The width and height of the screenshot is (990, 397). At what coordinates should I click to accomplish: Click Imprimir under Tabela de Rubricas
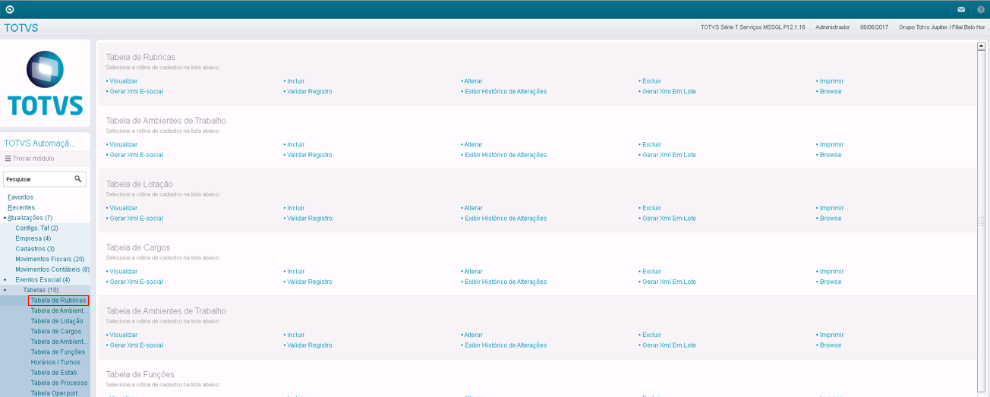click(831, 81)
